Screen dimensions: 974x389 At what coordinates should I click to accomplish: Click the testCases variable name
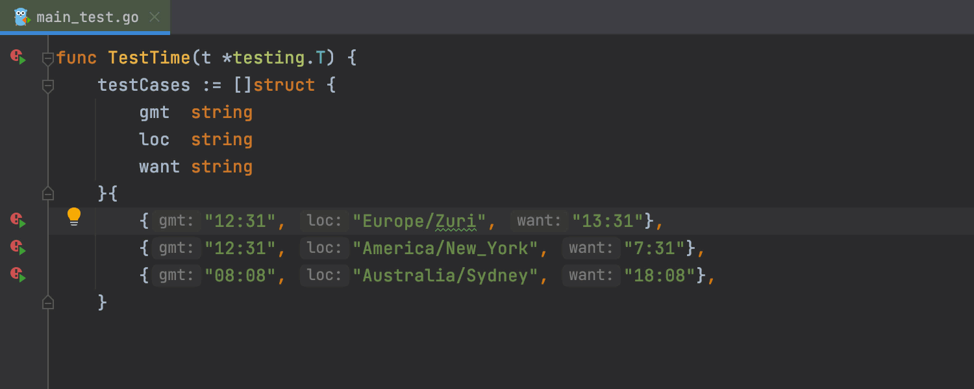(x=144, y=85)
